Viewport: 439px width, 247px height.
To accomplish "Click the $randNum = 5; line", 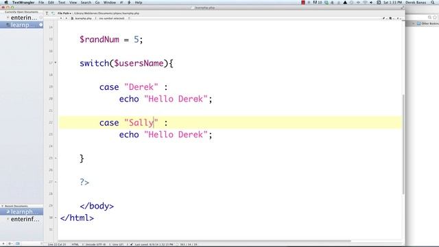I will 111,40.
